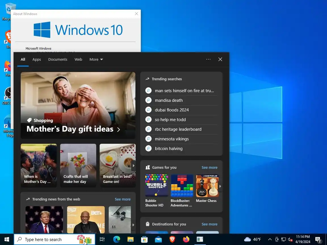Search trending 'mandisa death'
The height and width of the screenshot is (245, 327).
[181, 100]
